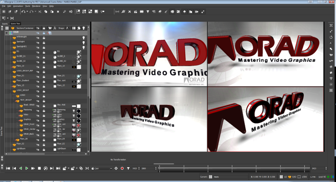Click the green play forward button

[27, 168]
